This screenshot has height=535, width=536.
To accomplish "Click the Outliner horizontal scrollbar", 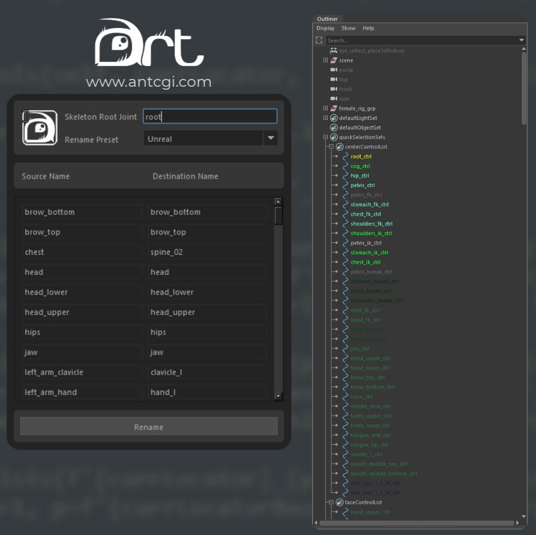I will (x=417, y=523).
